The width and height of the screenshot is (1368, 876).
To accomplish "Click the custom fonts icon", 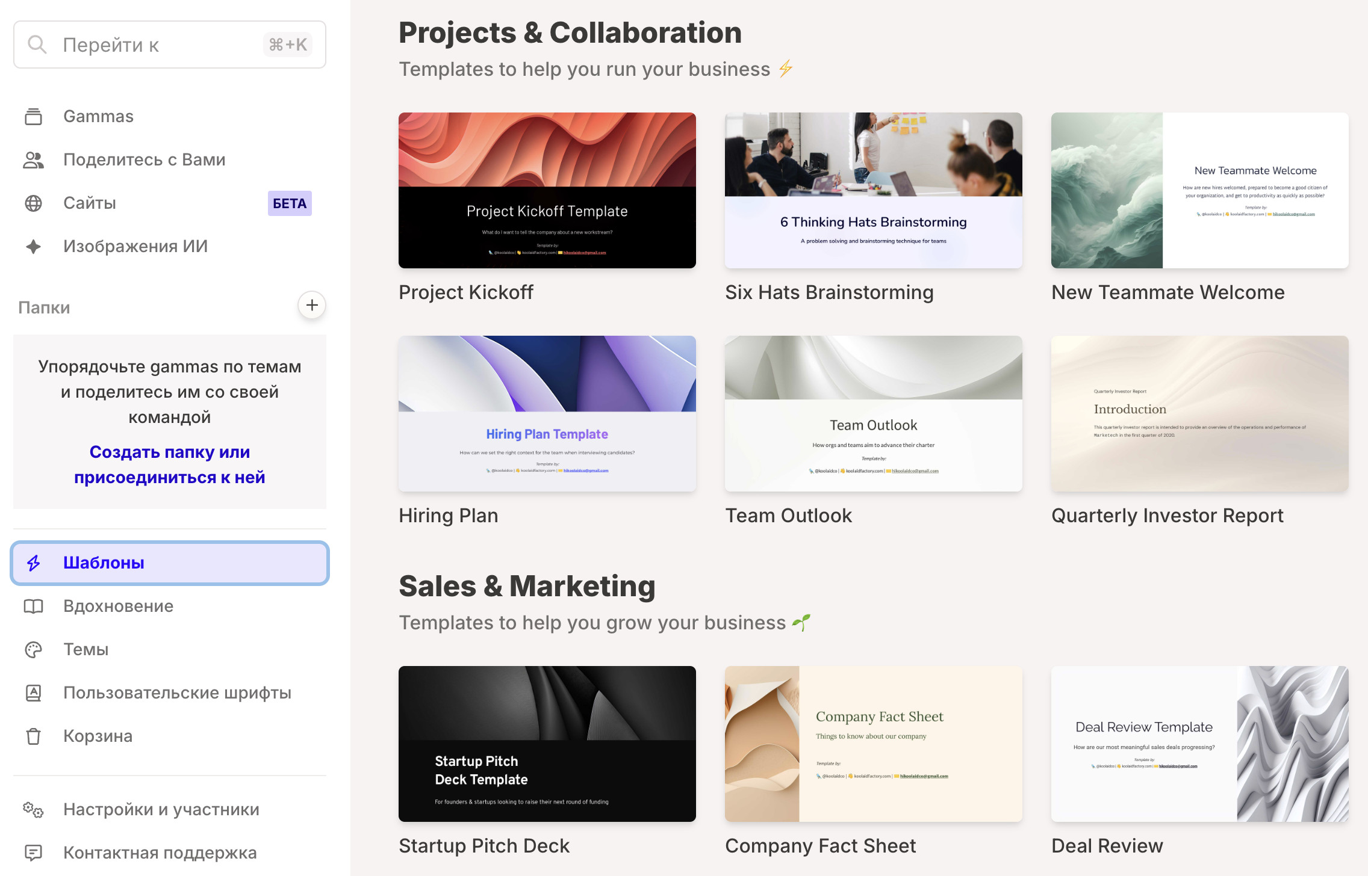I will pos(34,693).
